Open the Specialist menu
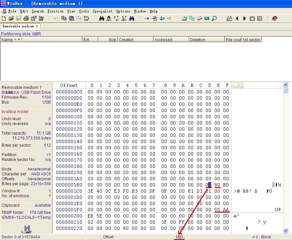The image size is (292, 240). (102, 11)
